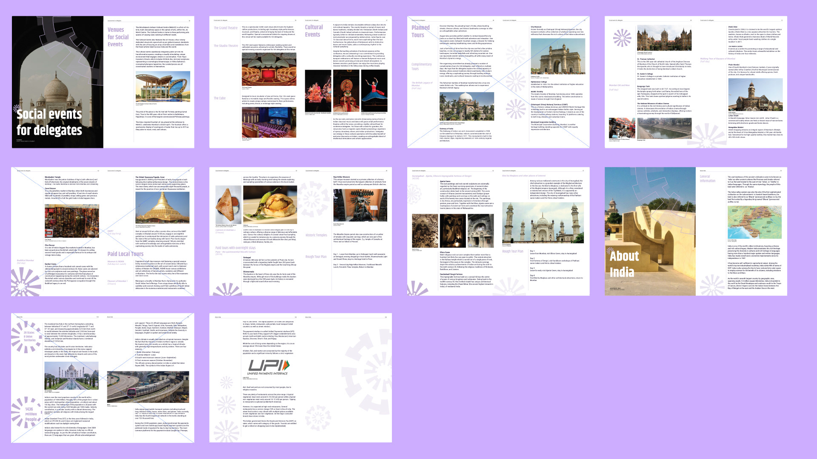
Task: Click the Venues for Social Events heading
Action: click(x=118, y=37)
